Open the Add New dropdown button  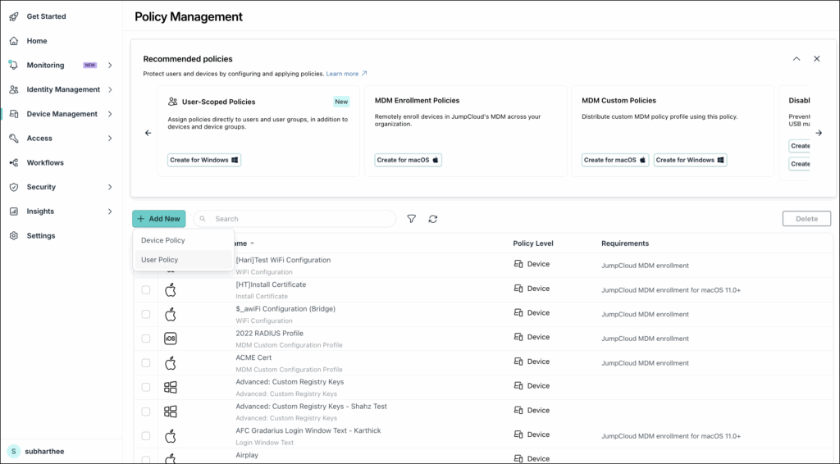159,219
